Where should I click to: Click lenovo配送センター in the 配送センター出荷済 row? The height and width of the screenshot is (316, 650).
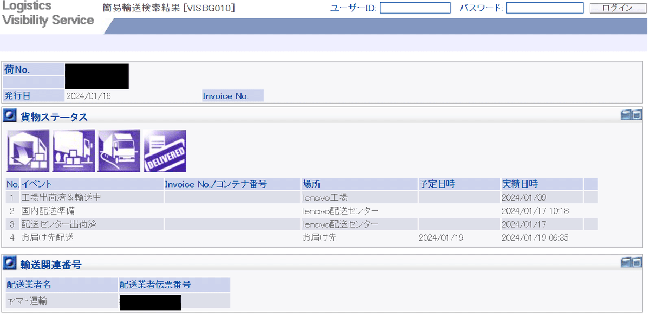point(340,224)
